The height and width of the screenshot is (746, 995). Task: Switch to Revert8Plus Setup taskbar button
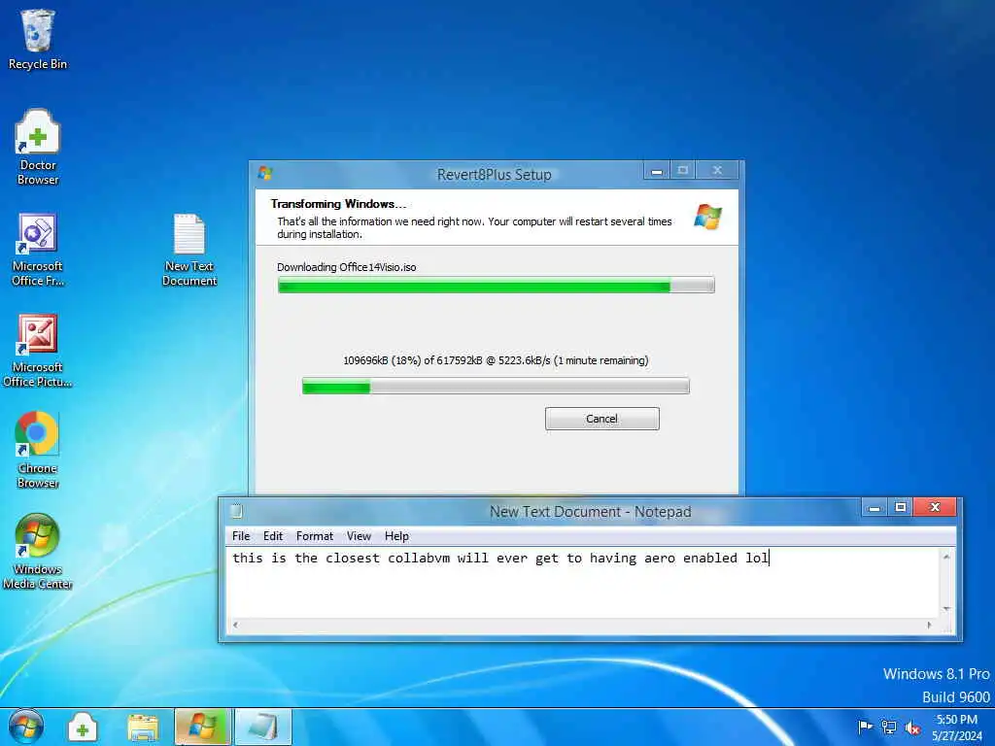click(202, 727)
